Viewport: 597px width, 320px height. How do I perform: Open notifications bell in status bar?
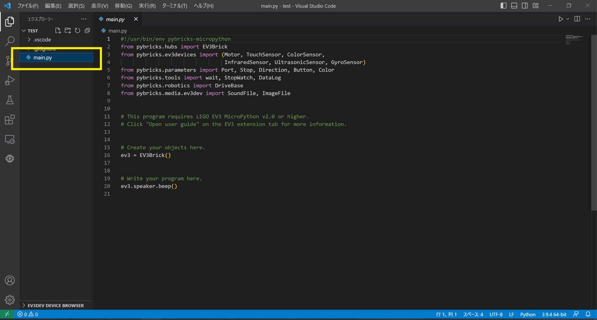click(588, 314)
